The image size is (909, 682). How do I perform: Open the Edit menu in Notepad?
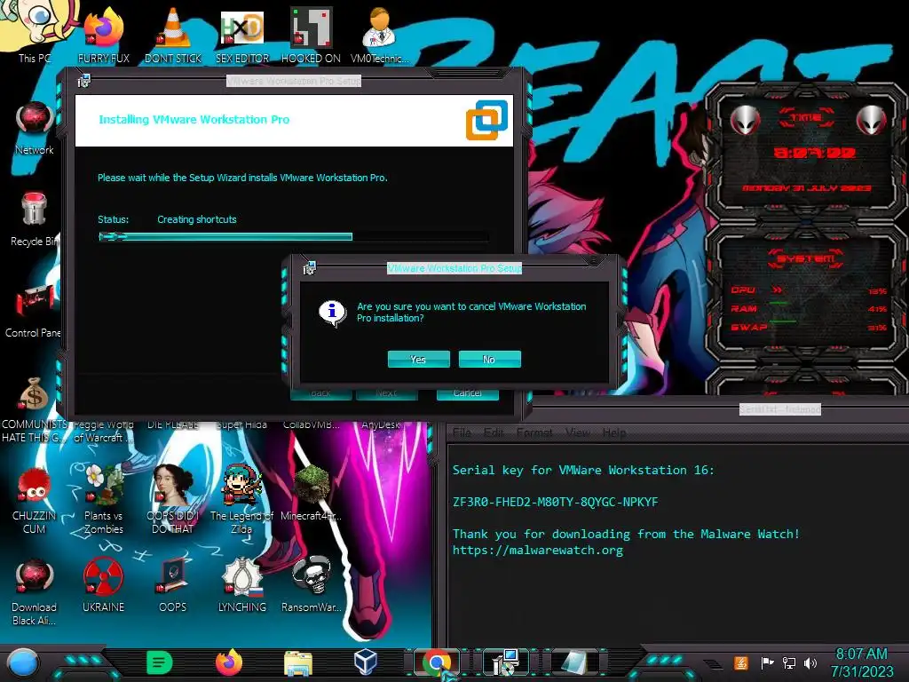pyautogui.click(x=494, y=432)
